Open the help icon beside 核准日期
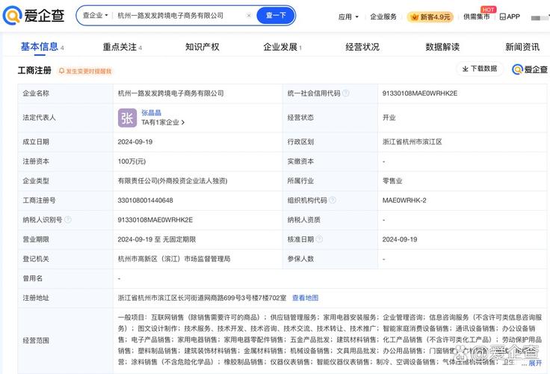550x374 pixels. pos(319,239)
